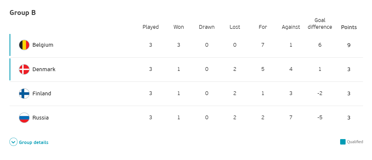
Task: Click the Belgium flag icon
Action: pyautogui.click(x=24, y=45)
